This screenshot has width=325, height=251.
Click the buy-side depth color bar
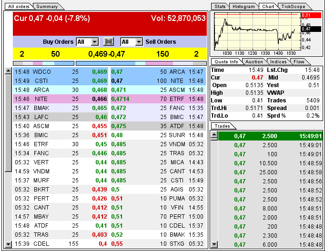43,63
